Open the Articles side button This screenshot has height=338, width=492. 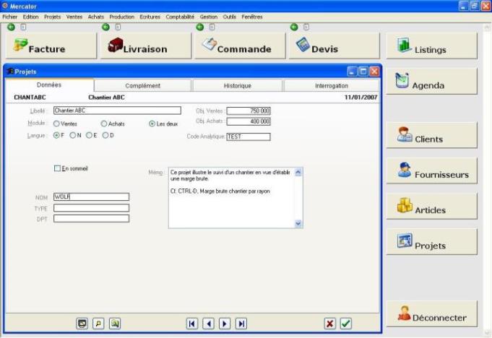432,206
